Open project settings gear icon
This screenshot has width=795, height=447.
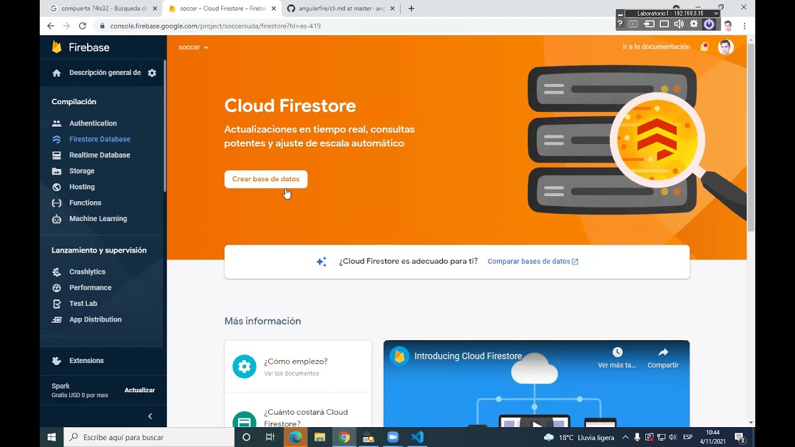click(152, 73)
